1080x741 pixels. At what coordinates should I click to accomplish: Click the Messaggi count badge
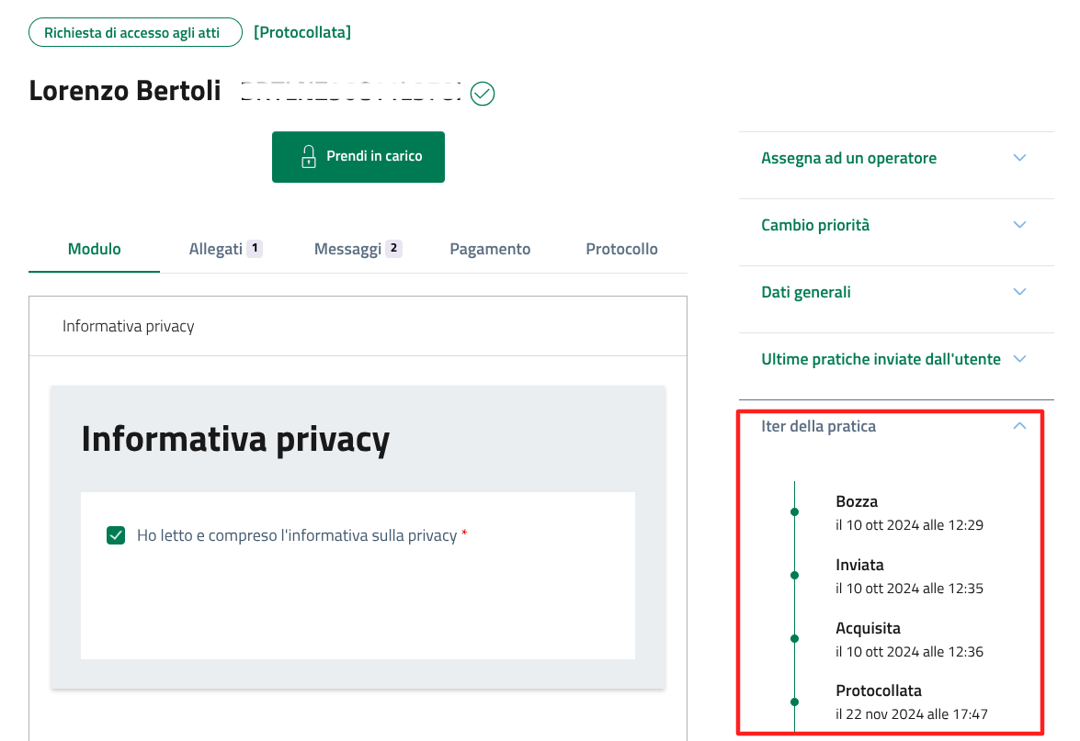[393, 248]
